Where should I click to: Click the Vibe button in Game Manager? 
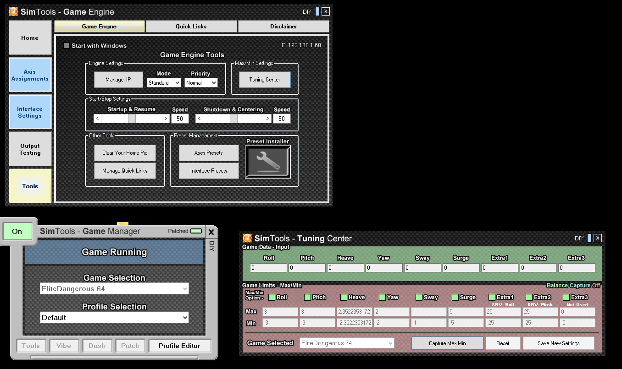64,346
